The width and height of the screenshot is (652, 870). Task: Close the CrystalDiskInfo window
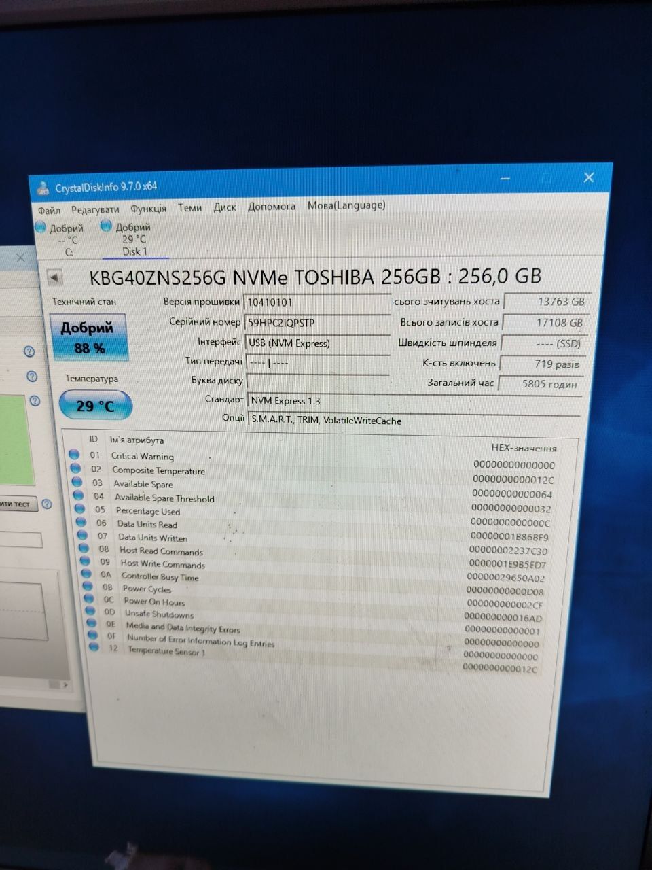click(589, 177)
